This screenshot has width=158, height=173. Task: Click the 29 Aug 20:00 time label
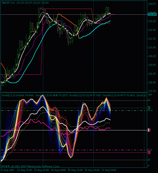click(x=42, y=170)
